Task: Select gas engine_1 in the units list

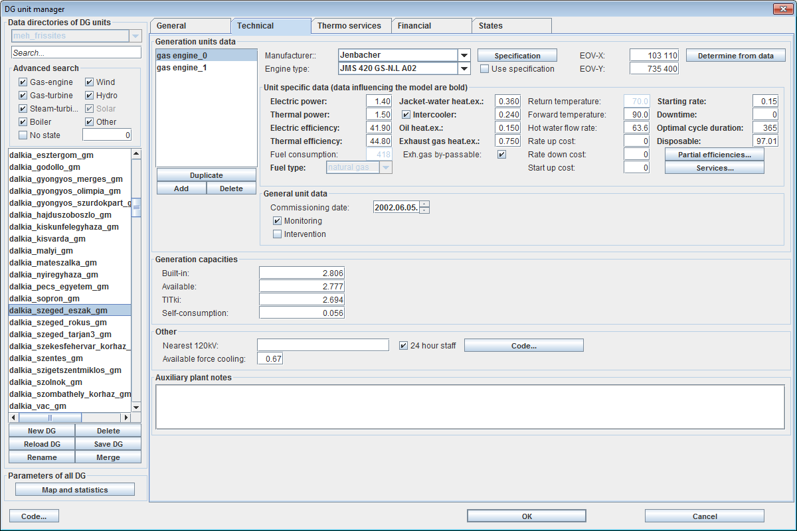Action: click(x=206, y=68)
